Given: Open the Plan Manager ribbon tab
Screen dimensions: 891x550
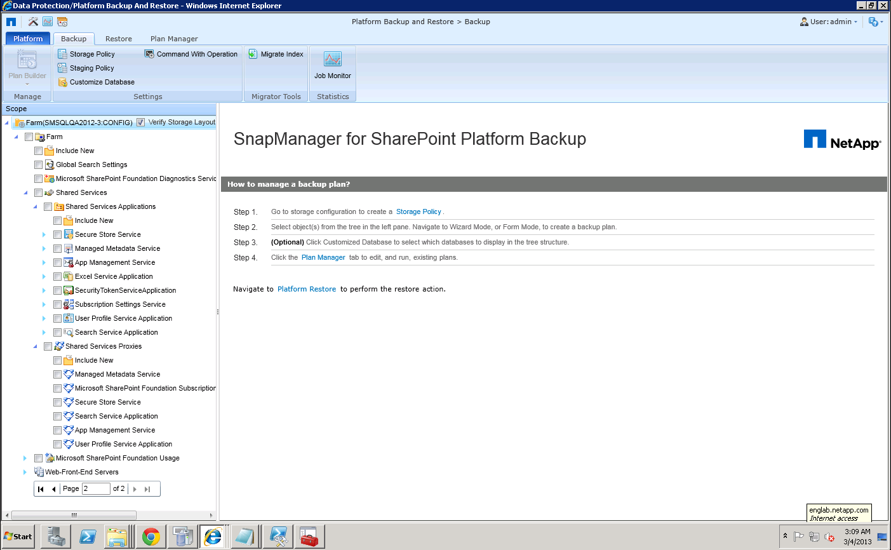Looking at the screenshot, I should pos(174,39).
